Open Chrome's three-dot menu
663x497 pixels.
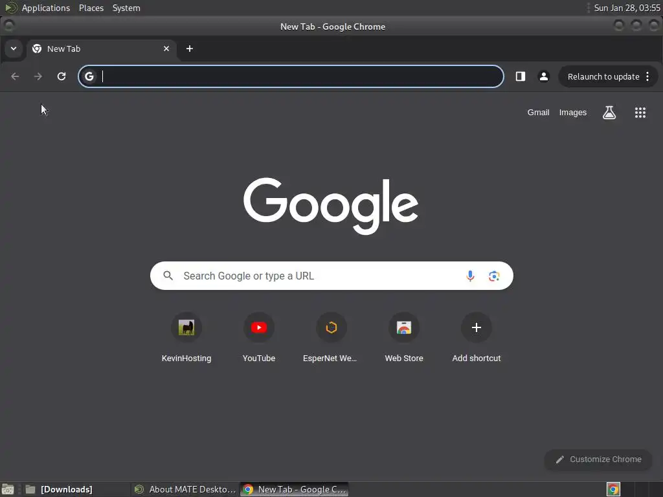pos(647,76)
